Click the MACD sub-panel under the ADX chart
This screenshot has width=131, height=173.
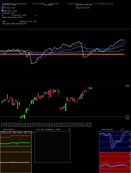coord(16,163)
